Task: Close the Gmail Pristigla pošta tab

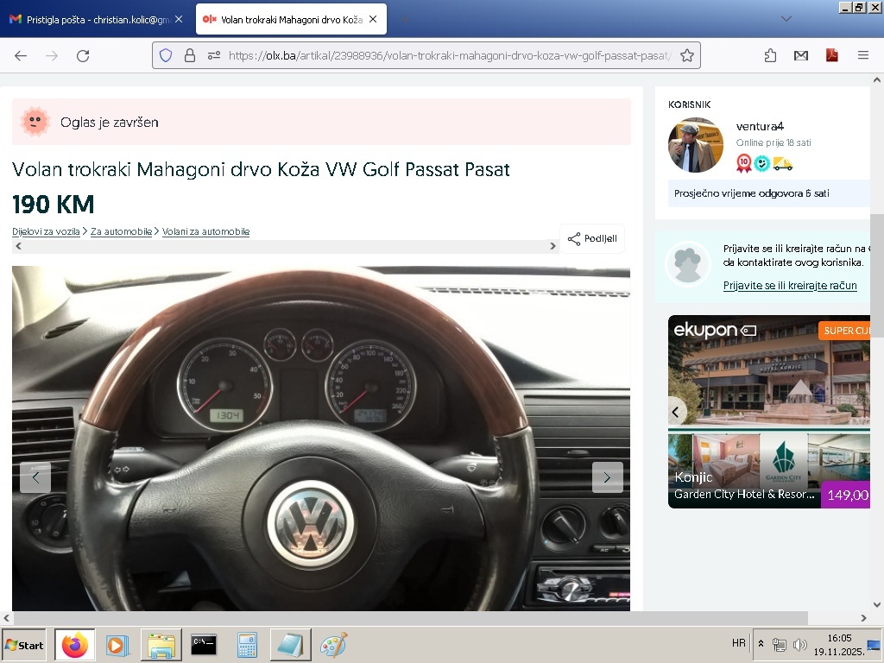Action: pos(179,19)
